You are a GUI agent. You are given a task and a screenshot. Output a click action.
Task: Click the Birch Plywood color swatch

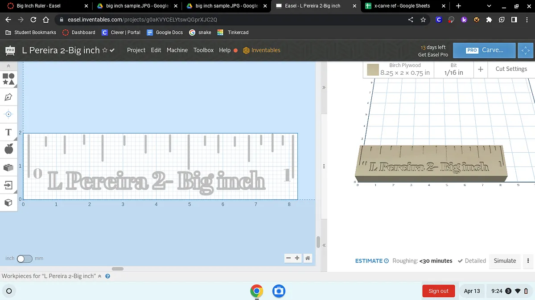click(x=373, y=69)
